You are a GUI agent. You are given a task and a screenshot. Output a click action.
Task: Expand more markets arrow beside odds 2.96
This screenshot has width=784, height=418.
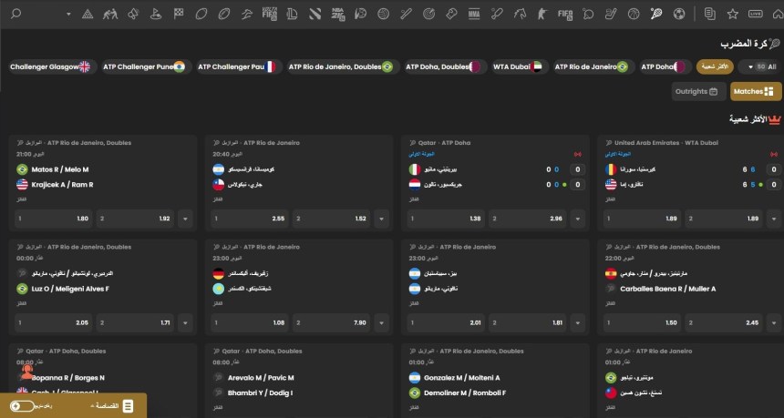click(x=577, y=219)
